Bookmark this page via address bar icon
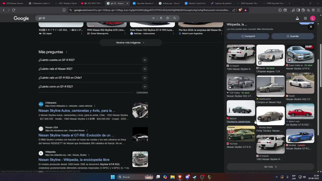 (64, 10)
